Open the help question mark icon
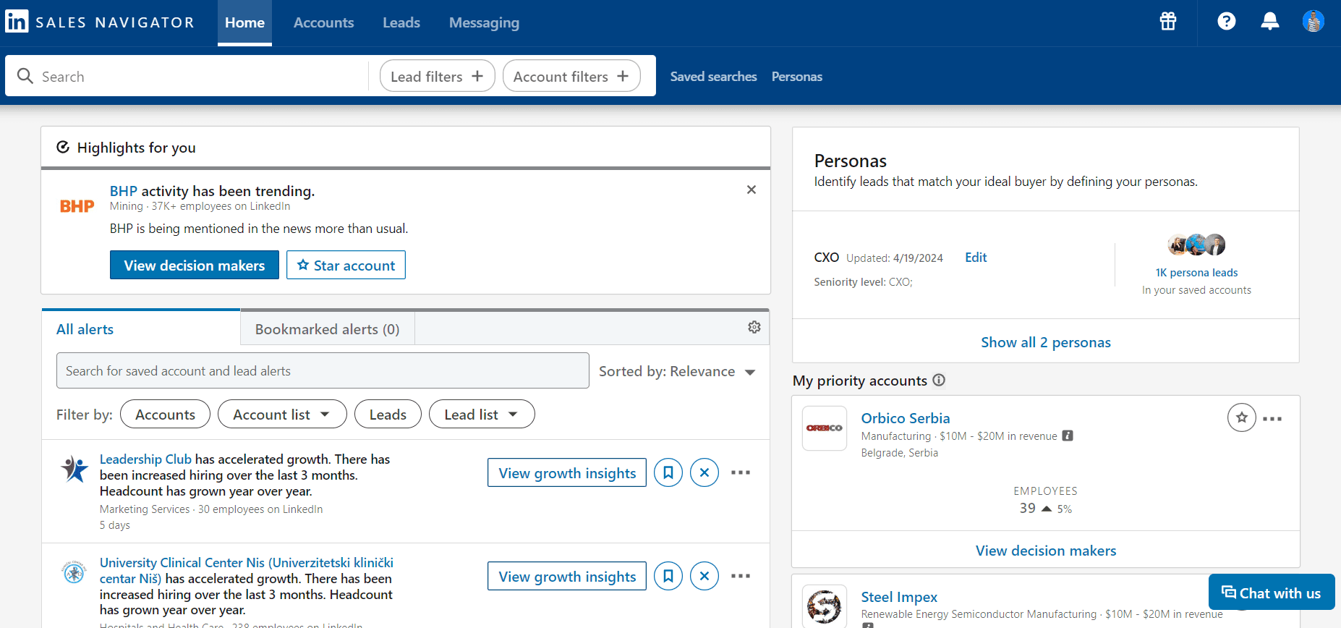The image size is (1341, 628). pos(1227,21)
